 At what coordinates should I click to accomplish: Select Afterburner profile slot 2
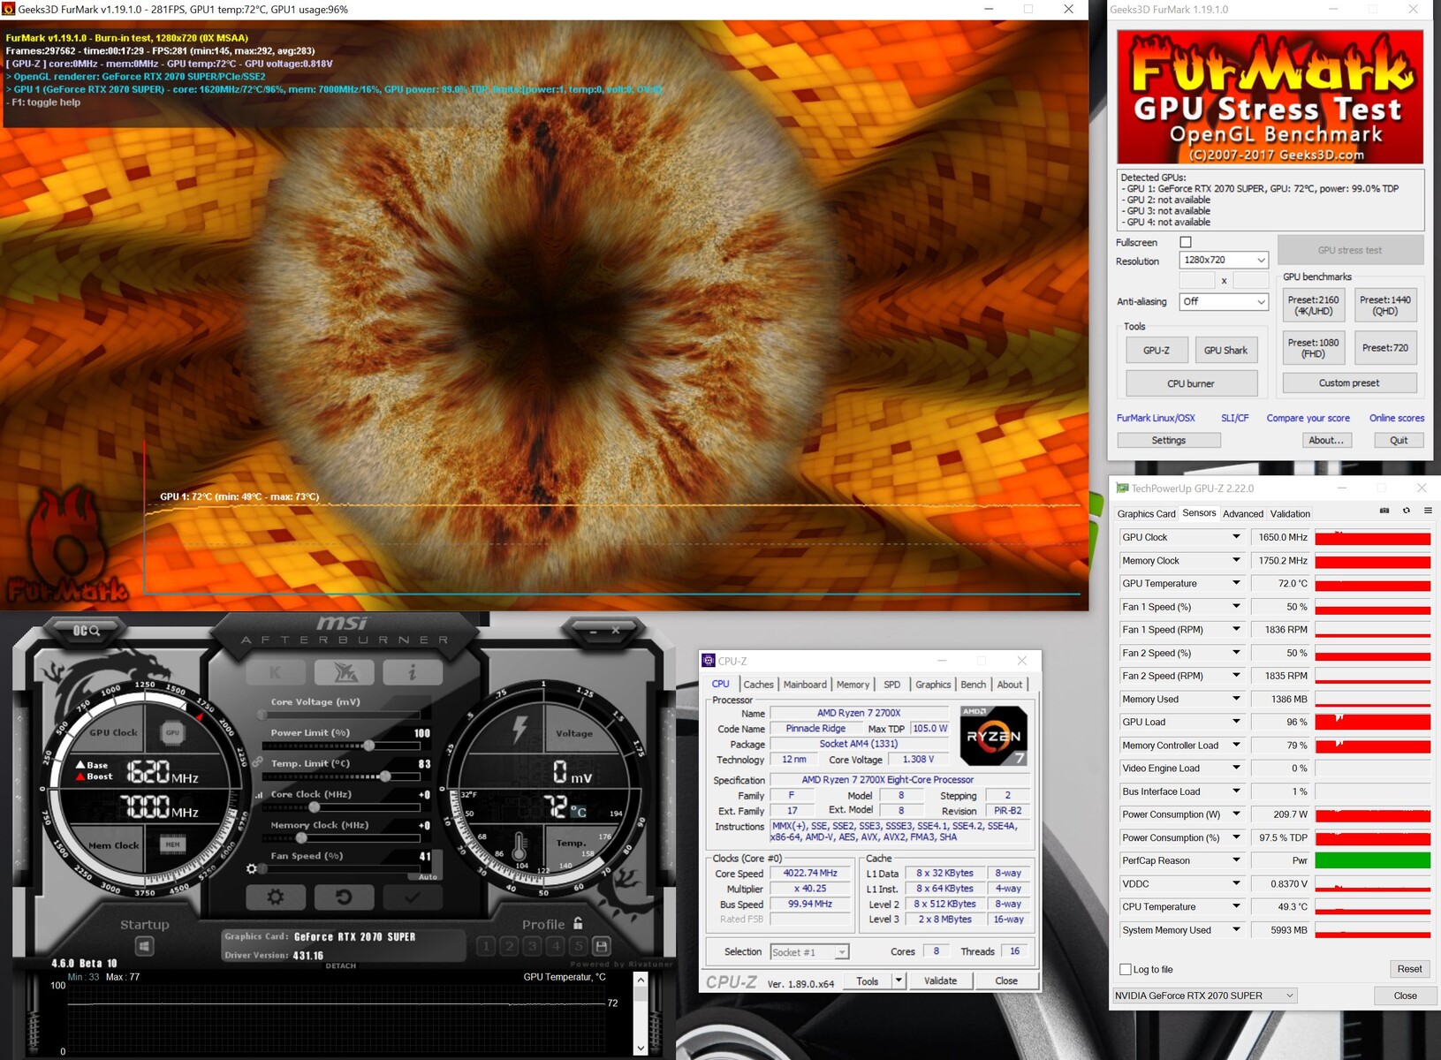[509, 946]
